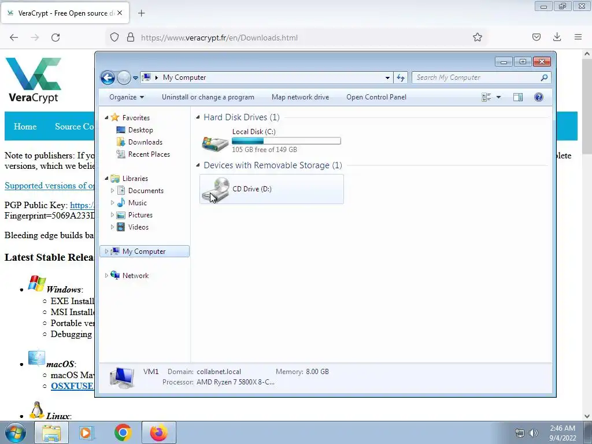The height and width of the screenshot is (444, 592).
Task: Click the Explorer help question mark icon
Action: (539, 97)
